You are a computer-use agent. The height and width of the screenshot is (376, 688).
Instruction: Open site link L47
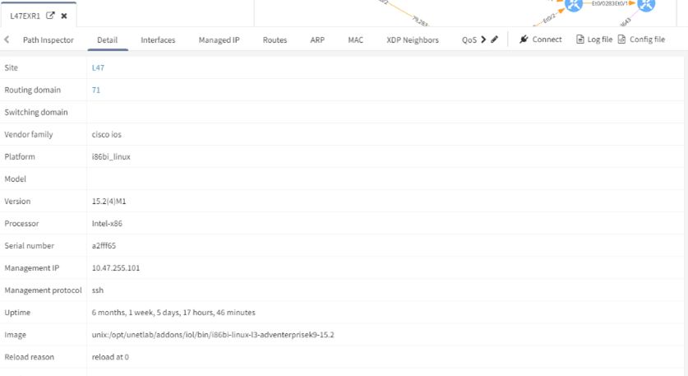98,68
